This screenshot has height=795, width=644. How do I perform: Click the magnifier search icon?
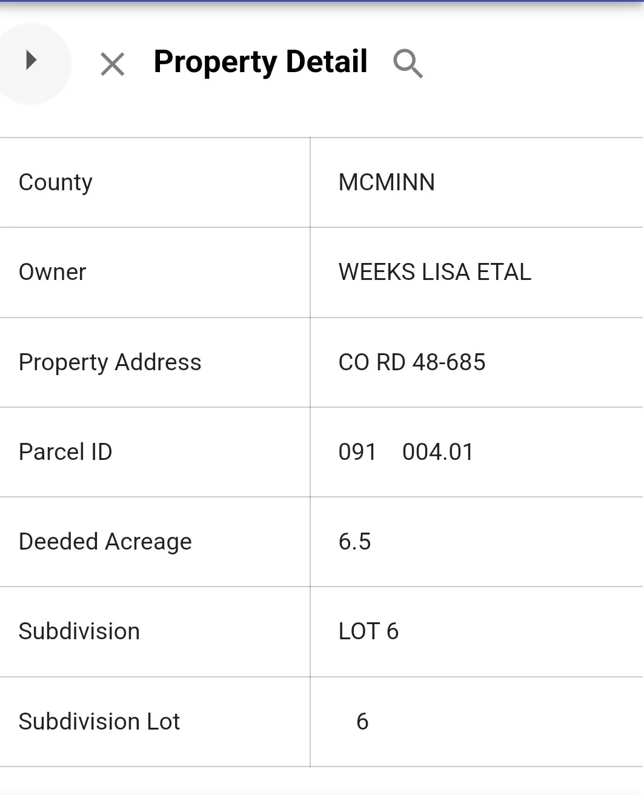[408, 64]
